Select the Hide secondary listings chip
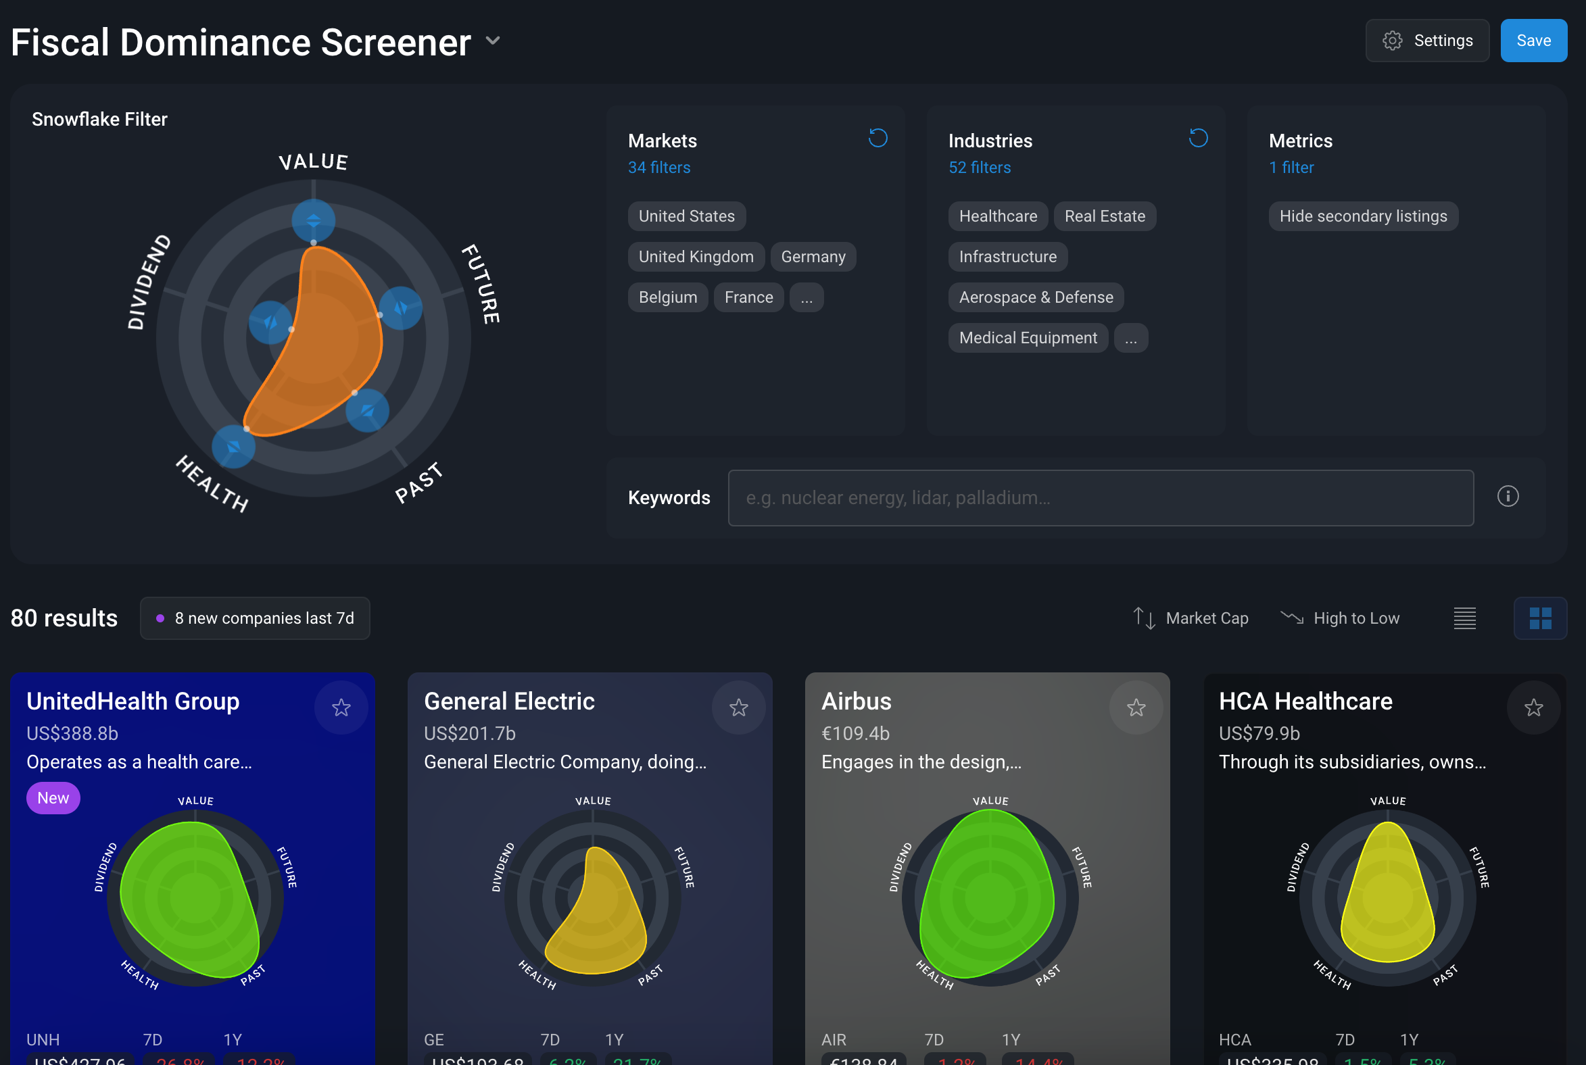This screenshot has height=1065, width=1586. (1363, 216)
